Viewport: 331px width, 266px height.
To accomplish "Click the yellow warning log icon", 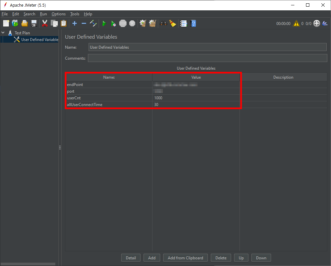I will [296, 23].
